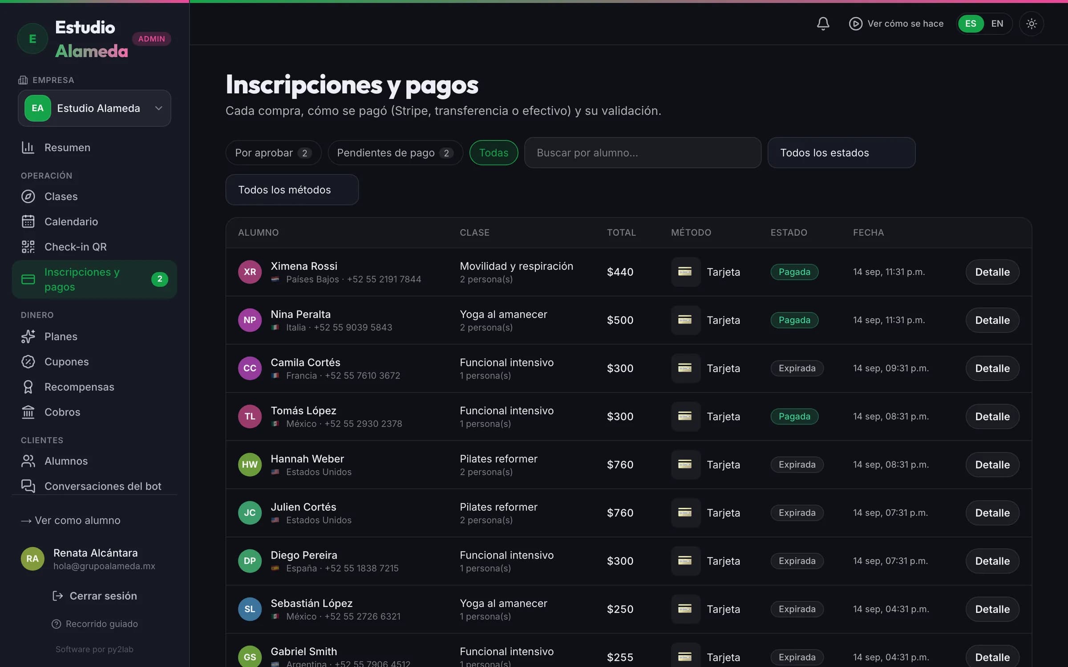
Task: Click Renata Alcántara user profile
Action: [x=94, y=559]
